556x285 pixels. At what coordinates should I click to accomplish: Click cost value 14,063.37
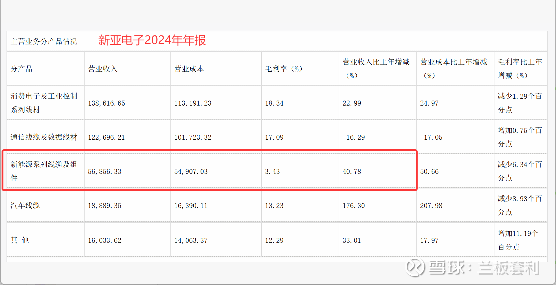pos(191,240)
